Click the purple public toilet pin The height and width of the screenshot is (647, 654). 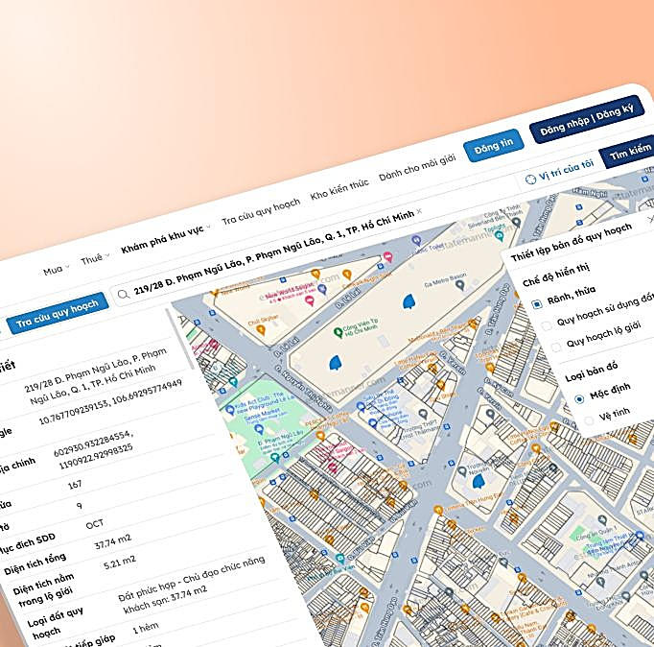416,240
